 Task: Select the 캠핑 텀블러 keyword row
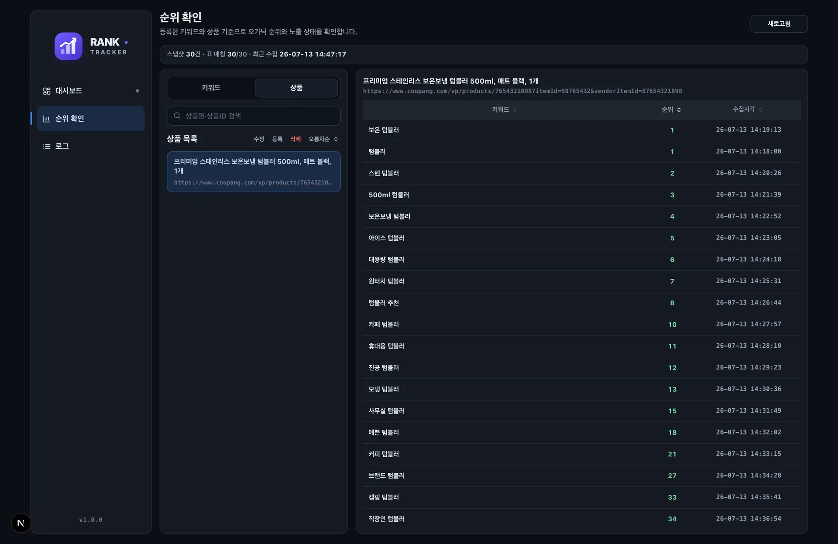[x=582, y=497]
